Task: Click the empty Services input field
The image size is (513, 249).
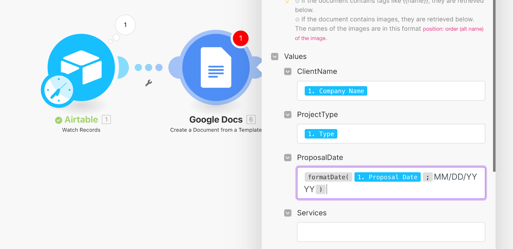Action: (x=391, y=232)
